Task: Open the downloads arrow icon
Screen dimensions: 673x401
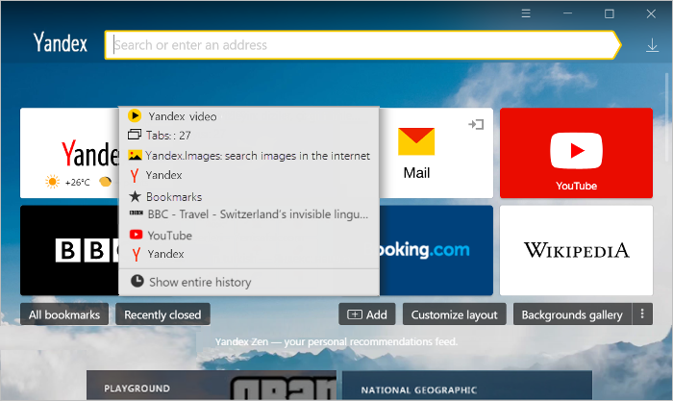Action: coord(652,45)
